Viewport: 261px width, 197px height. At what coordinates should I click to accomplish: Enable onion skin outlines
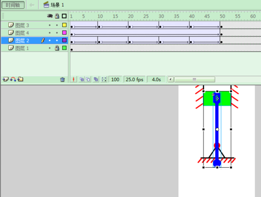click(x=88, y=80)
